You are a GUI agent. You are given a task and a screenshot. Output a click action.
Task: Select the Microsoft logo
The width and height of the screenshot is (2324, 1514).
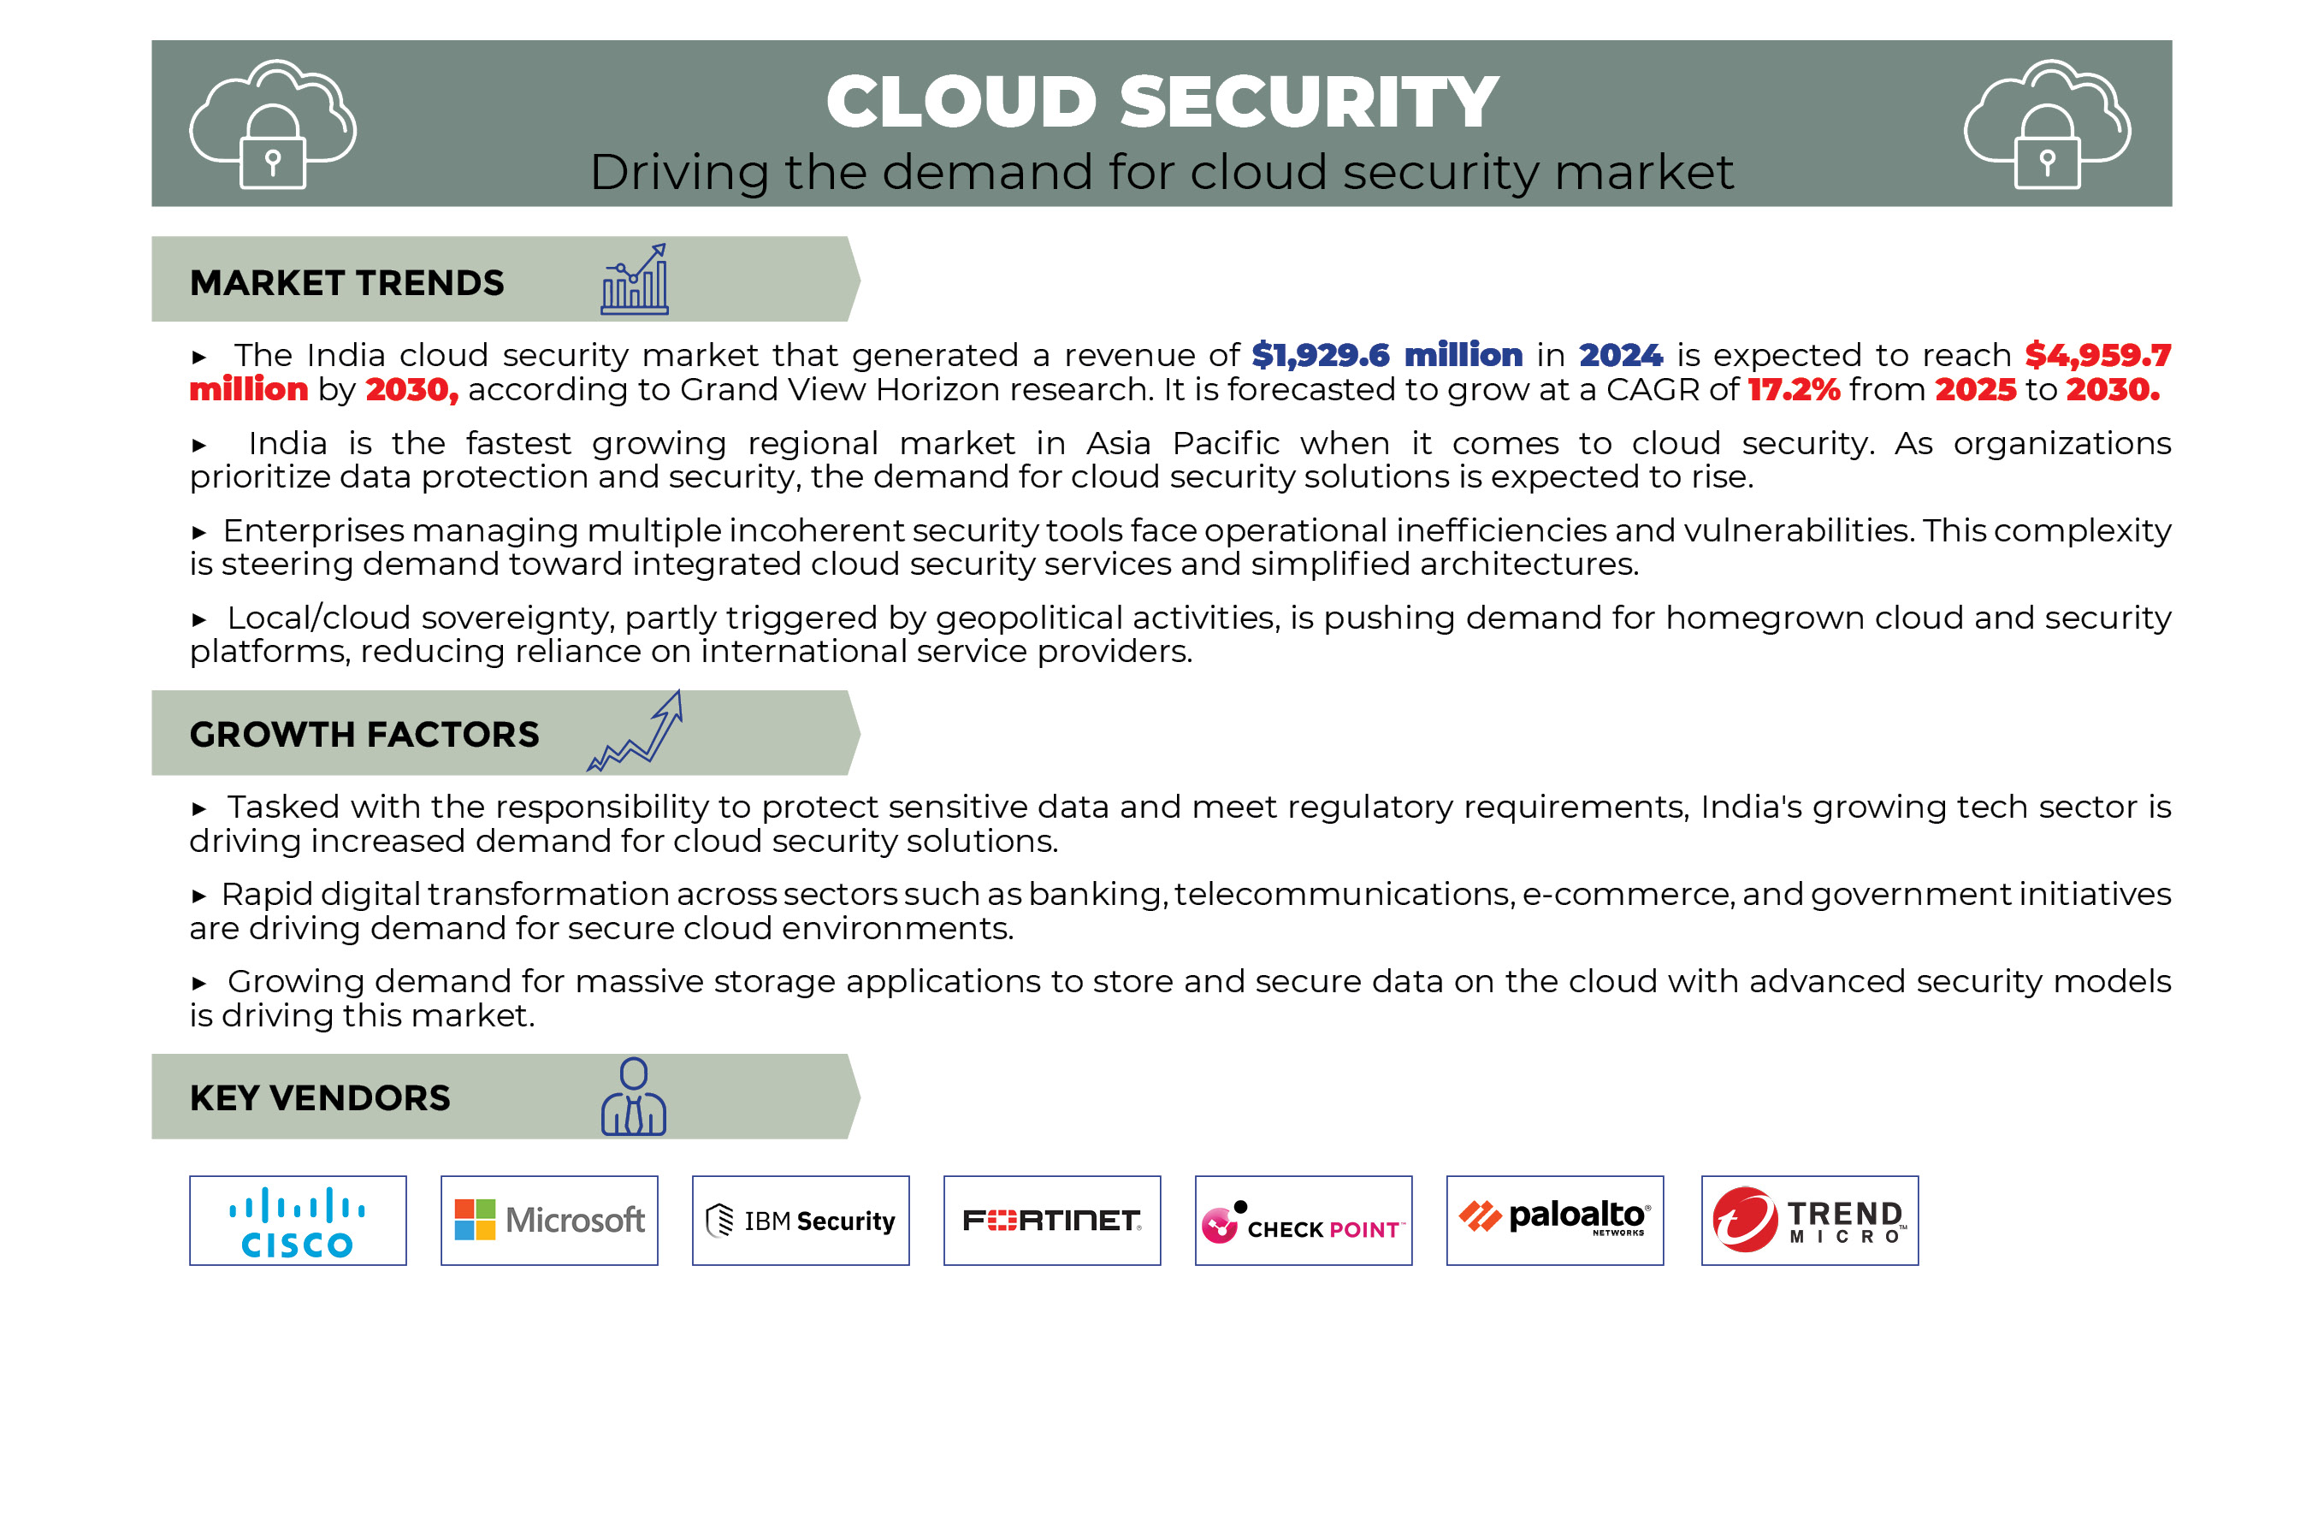point(549,1220)
